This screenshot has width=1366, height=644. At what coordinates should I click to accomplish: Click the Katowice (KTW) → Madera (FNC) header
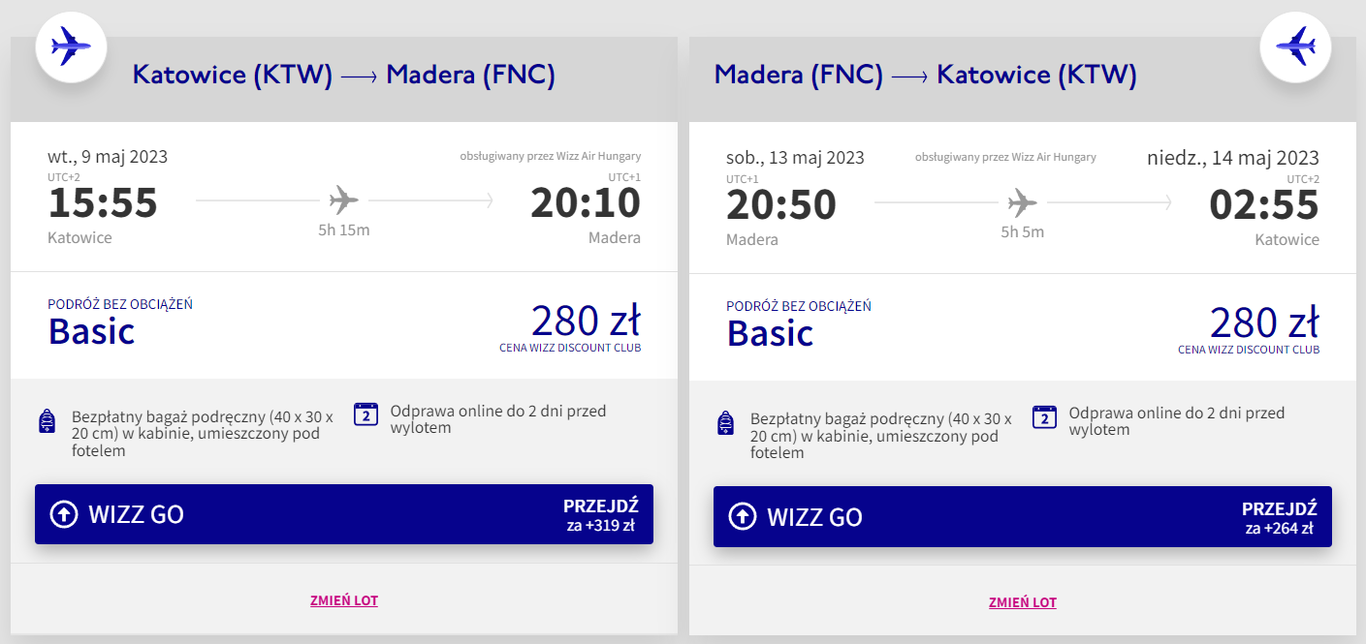(x=343, y=76)
